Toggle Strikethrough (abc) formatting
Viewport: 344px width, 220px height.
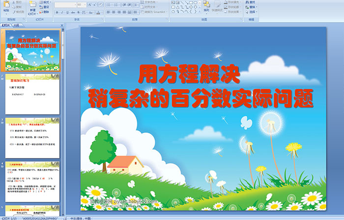tap(73, 12)
